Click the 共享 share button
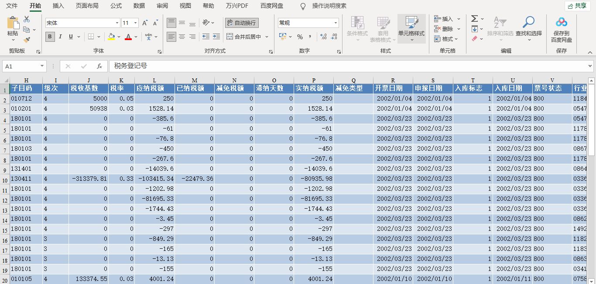Image resolution: width=596 pixels, height=284 pixels. pyautogui.click(x=578, y=6)
